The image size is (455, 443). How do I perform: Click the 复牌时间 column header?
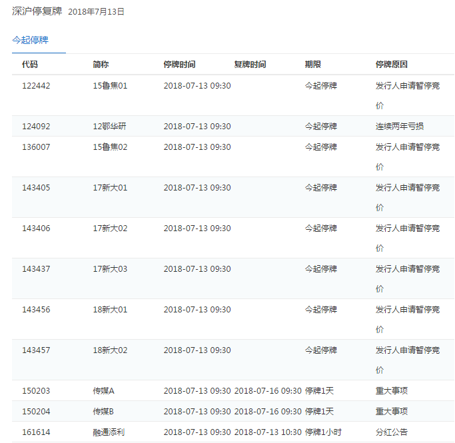point(250,65)
